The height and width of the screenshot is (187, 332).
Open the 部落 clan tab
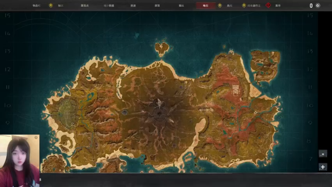[x=157, y=5]
